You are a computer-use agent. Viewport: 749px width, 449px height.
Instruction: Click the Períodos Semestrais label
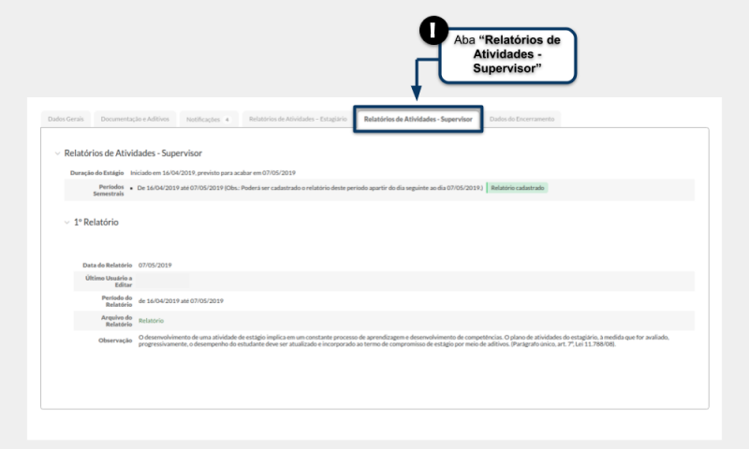click(x=109, y=191)
